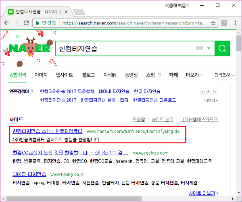Click related search 한컴타자연습 2017
242x202 pixels.
pyautogui.click(x=58, y=100)
